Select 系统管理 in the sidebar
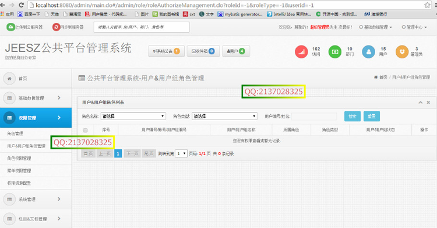The width and height of the screenshot is (437, 228). point(27,199)
